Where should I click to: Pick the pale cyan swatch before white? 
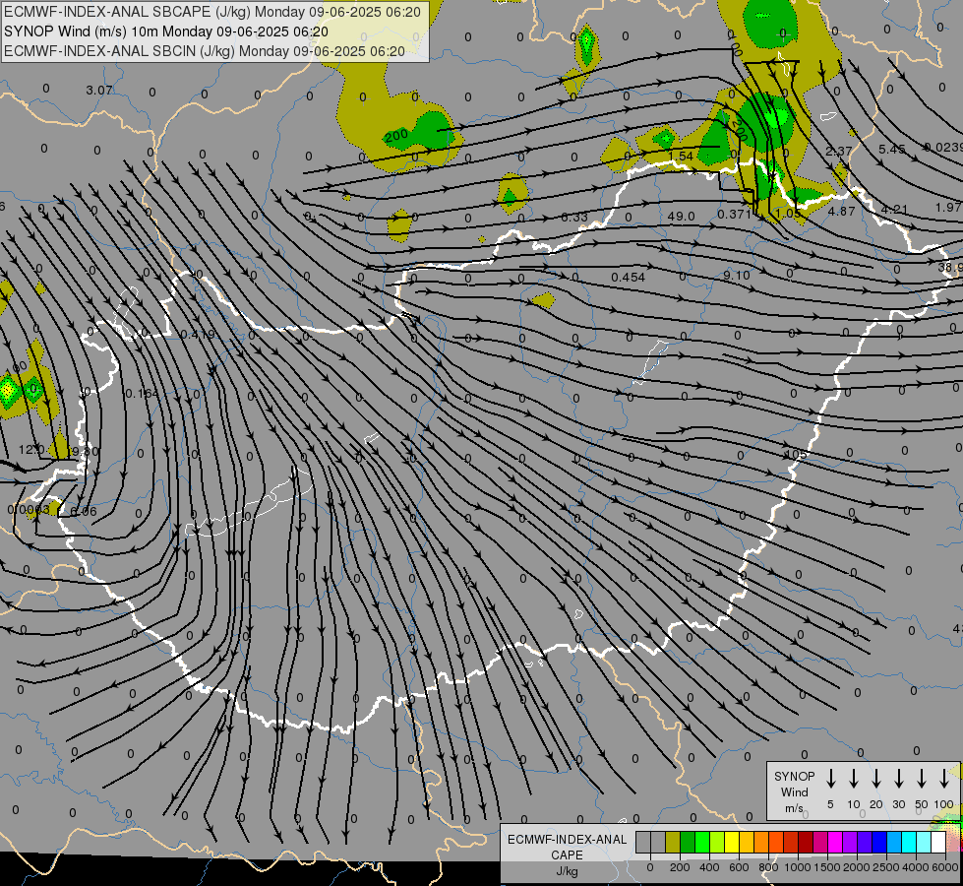[923, 842]
